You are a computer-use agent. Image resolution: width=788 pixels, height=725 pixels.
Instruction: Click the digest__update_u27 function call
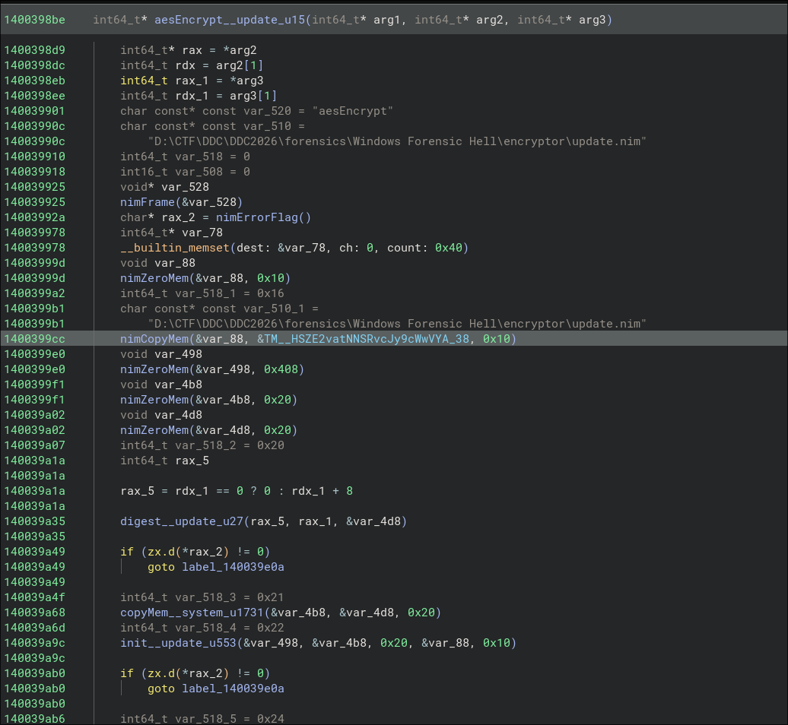182,521
